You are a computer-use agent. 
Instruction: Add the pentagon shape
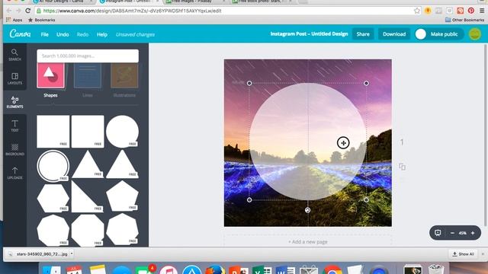tap(122, 196)
